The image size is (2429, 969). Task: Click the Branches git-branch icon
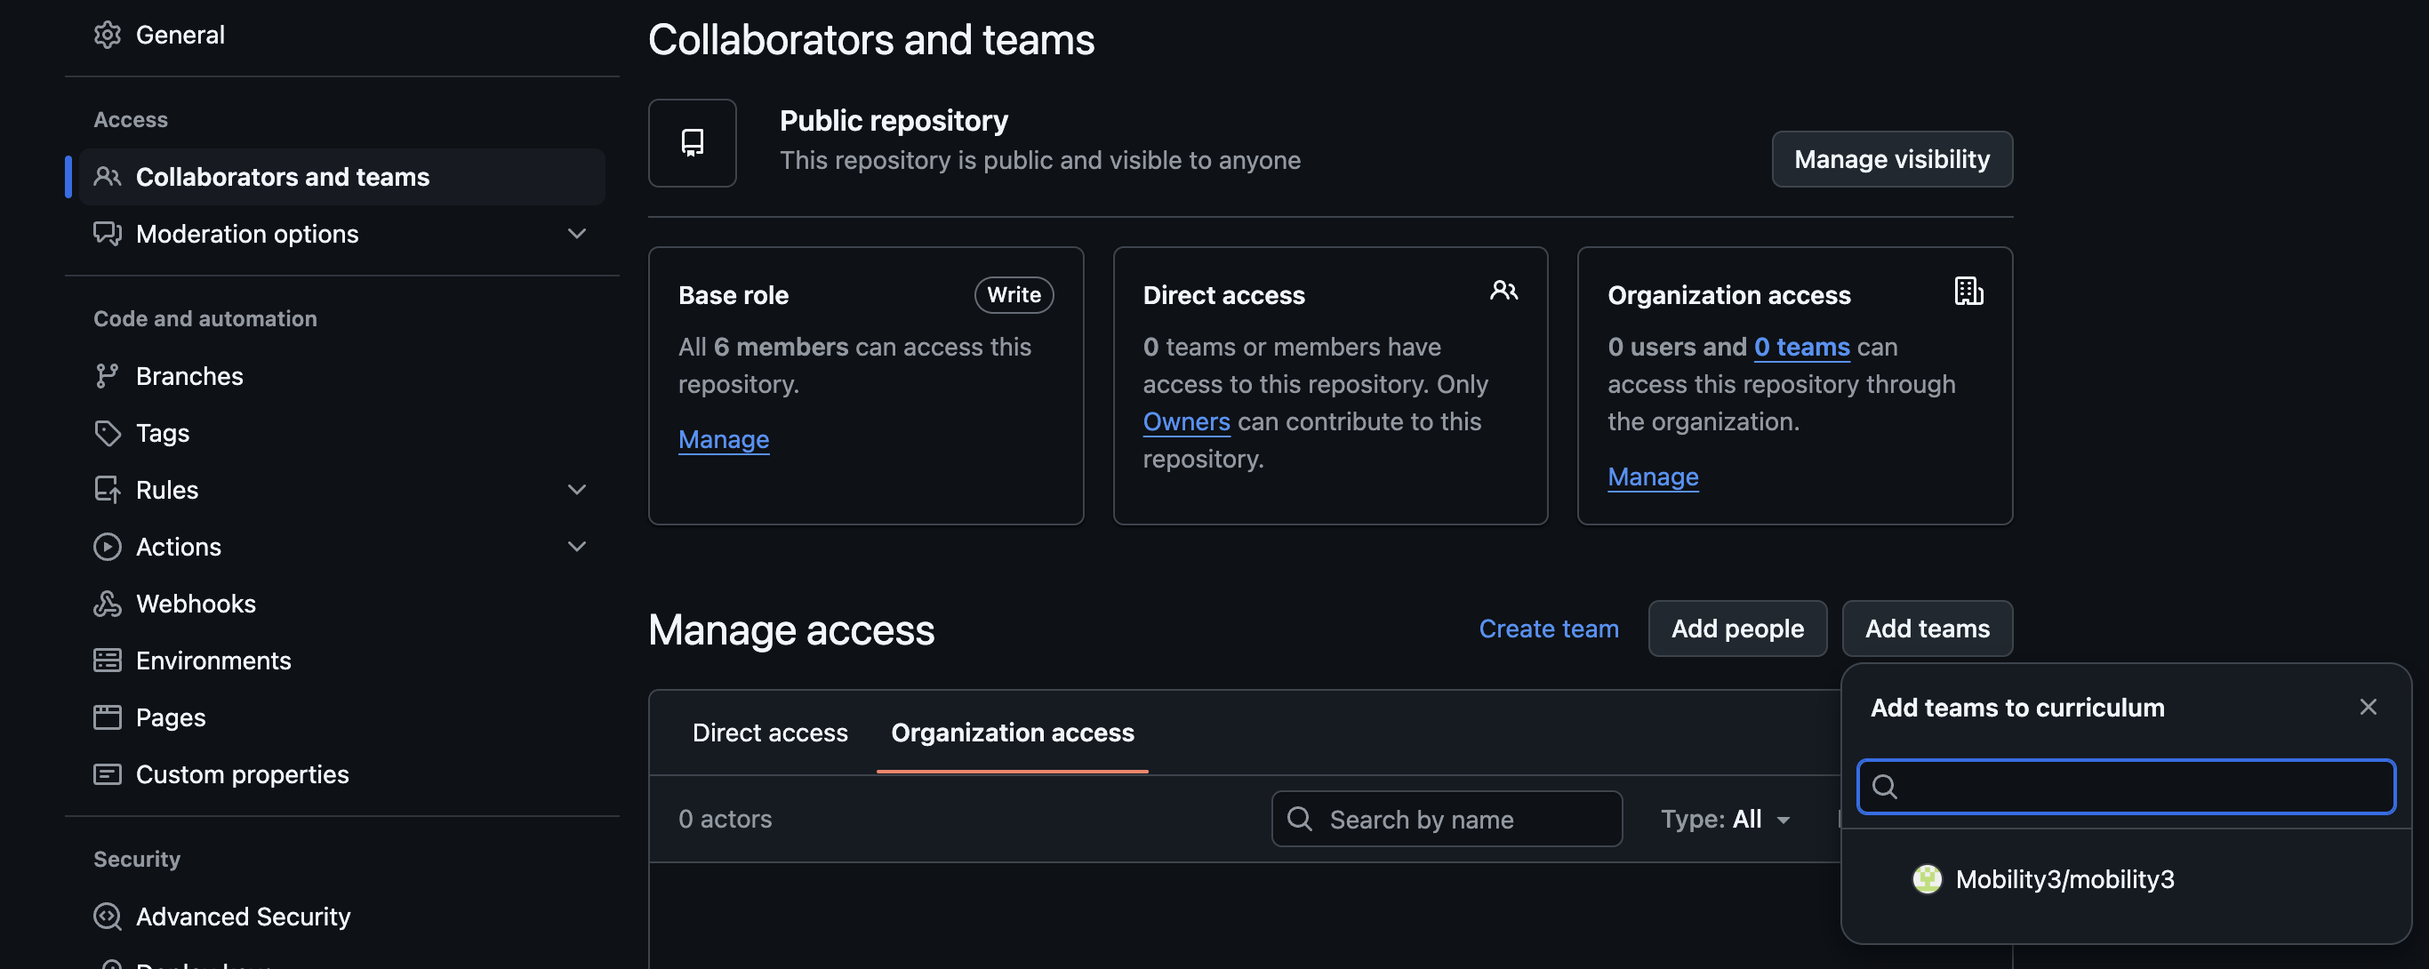[x=108, y=376]
